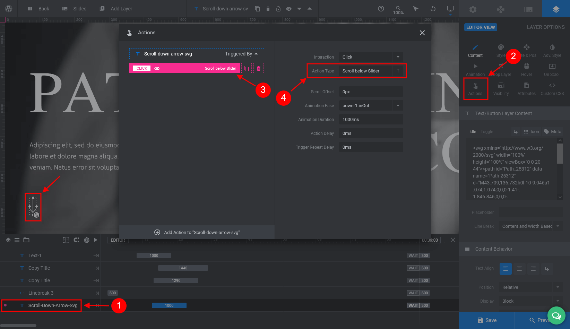Lock the selected layer with padlock icon

click(x=278, y=9)
